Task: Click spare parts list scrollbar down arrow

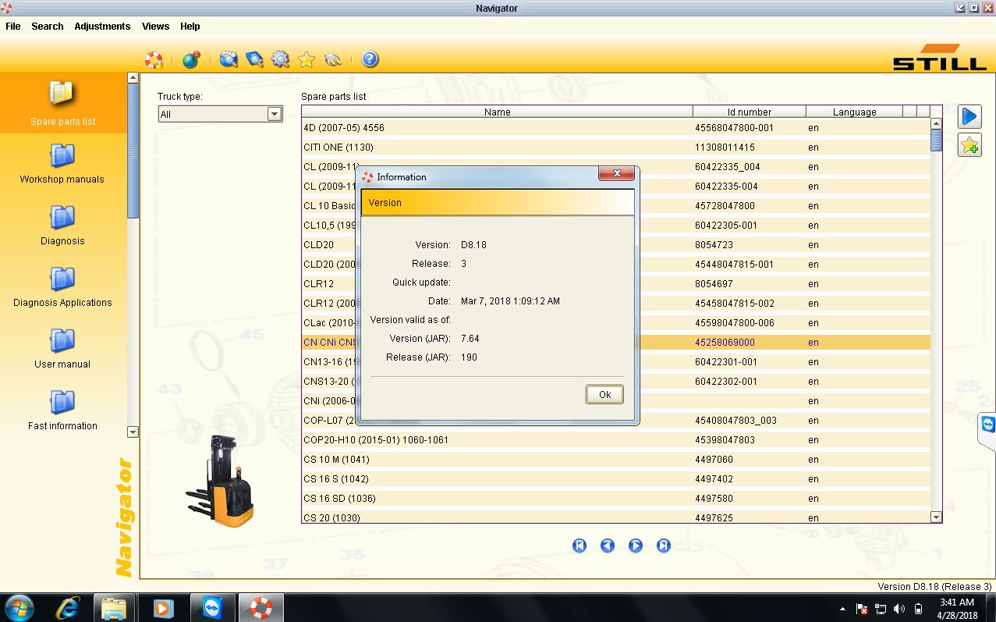Action: click(x=937, y=517)
